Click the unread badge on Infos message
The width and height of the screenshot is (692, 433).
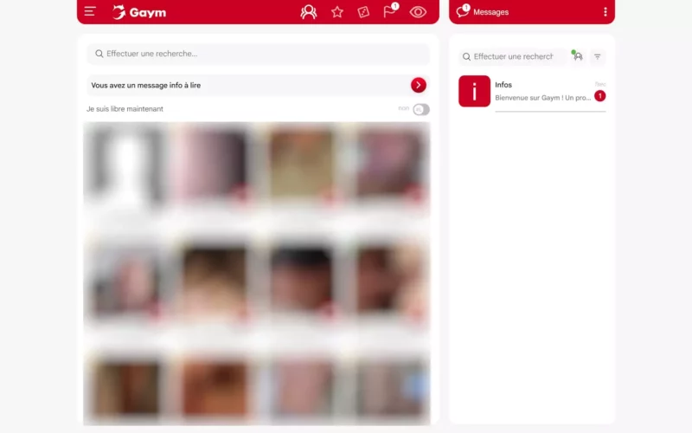pyautogui.click(x=599, y=96)
